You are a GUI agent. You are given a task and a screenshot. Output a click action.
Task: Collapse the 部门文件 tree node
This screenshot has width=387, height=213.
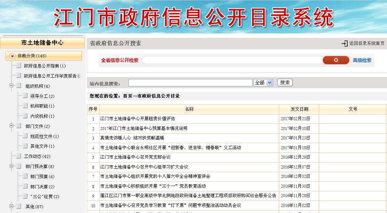coord(12,126)
